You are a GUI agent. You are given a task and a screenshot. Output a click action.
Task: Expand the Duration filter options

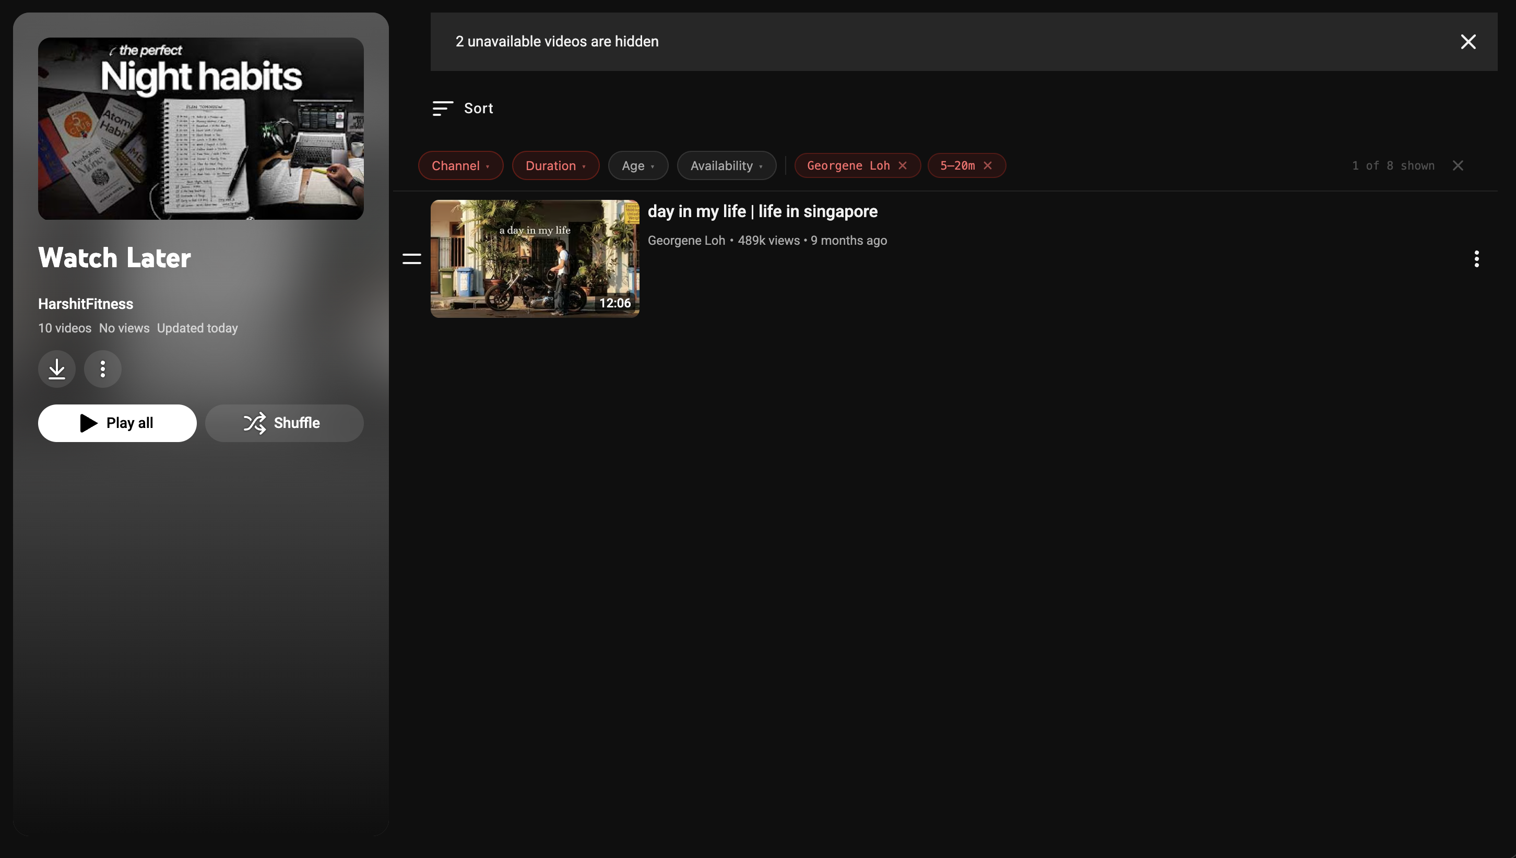[x=555, y=165]
